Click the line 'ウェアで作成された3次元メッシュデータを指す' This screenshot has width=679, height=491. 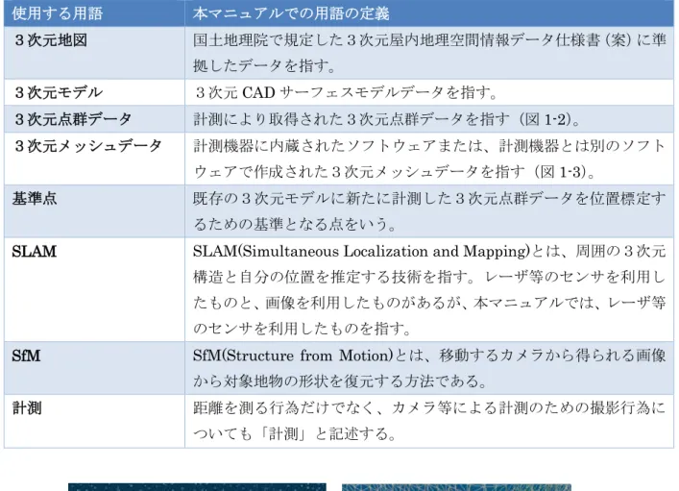(359, 172)
